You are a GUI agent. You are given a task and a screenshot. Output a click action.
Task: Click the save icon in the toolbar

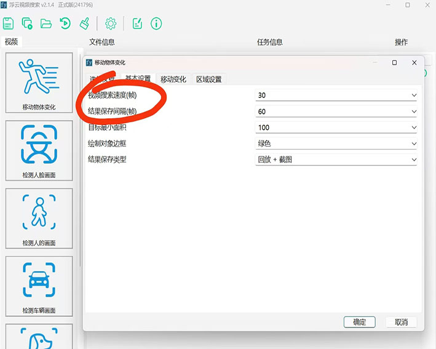(8, 24)
